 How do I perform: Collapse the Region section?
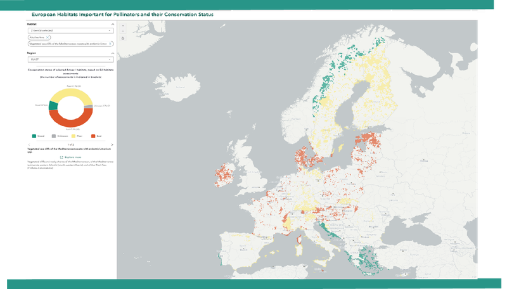(112, 53)
